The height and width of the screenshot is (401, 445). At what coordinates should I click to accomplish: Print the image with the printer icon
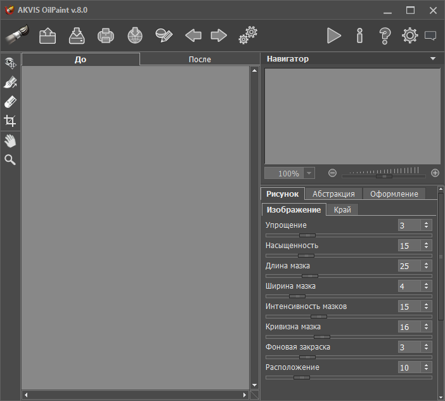[106, 36]
